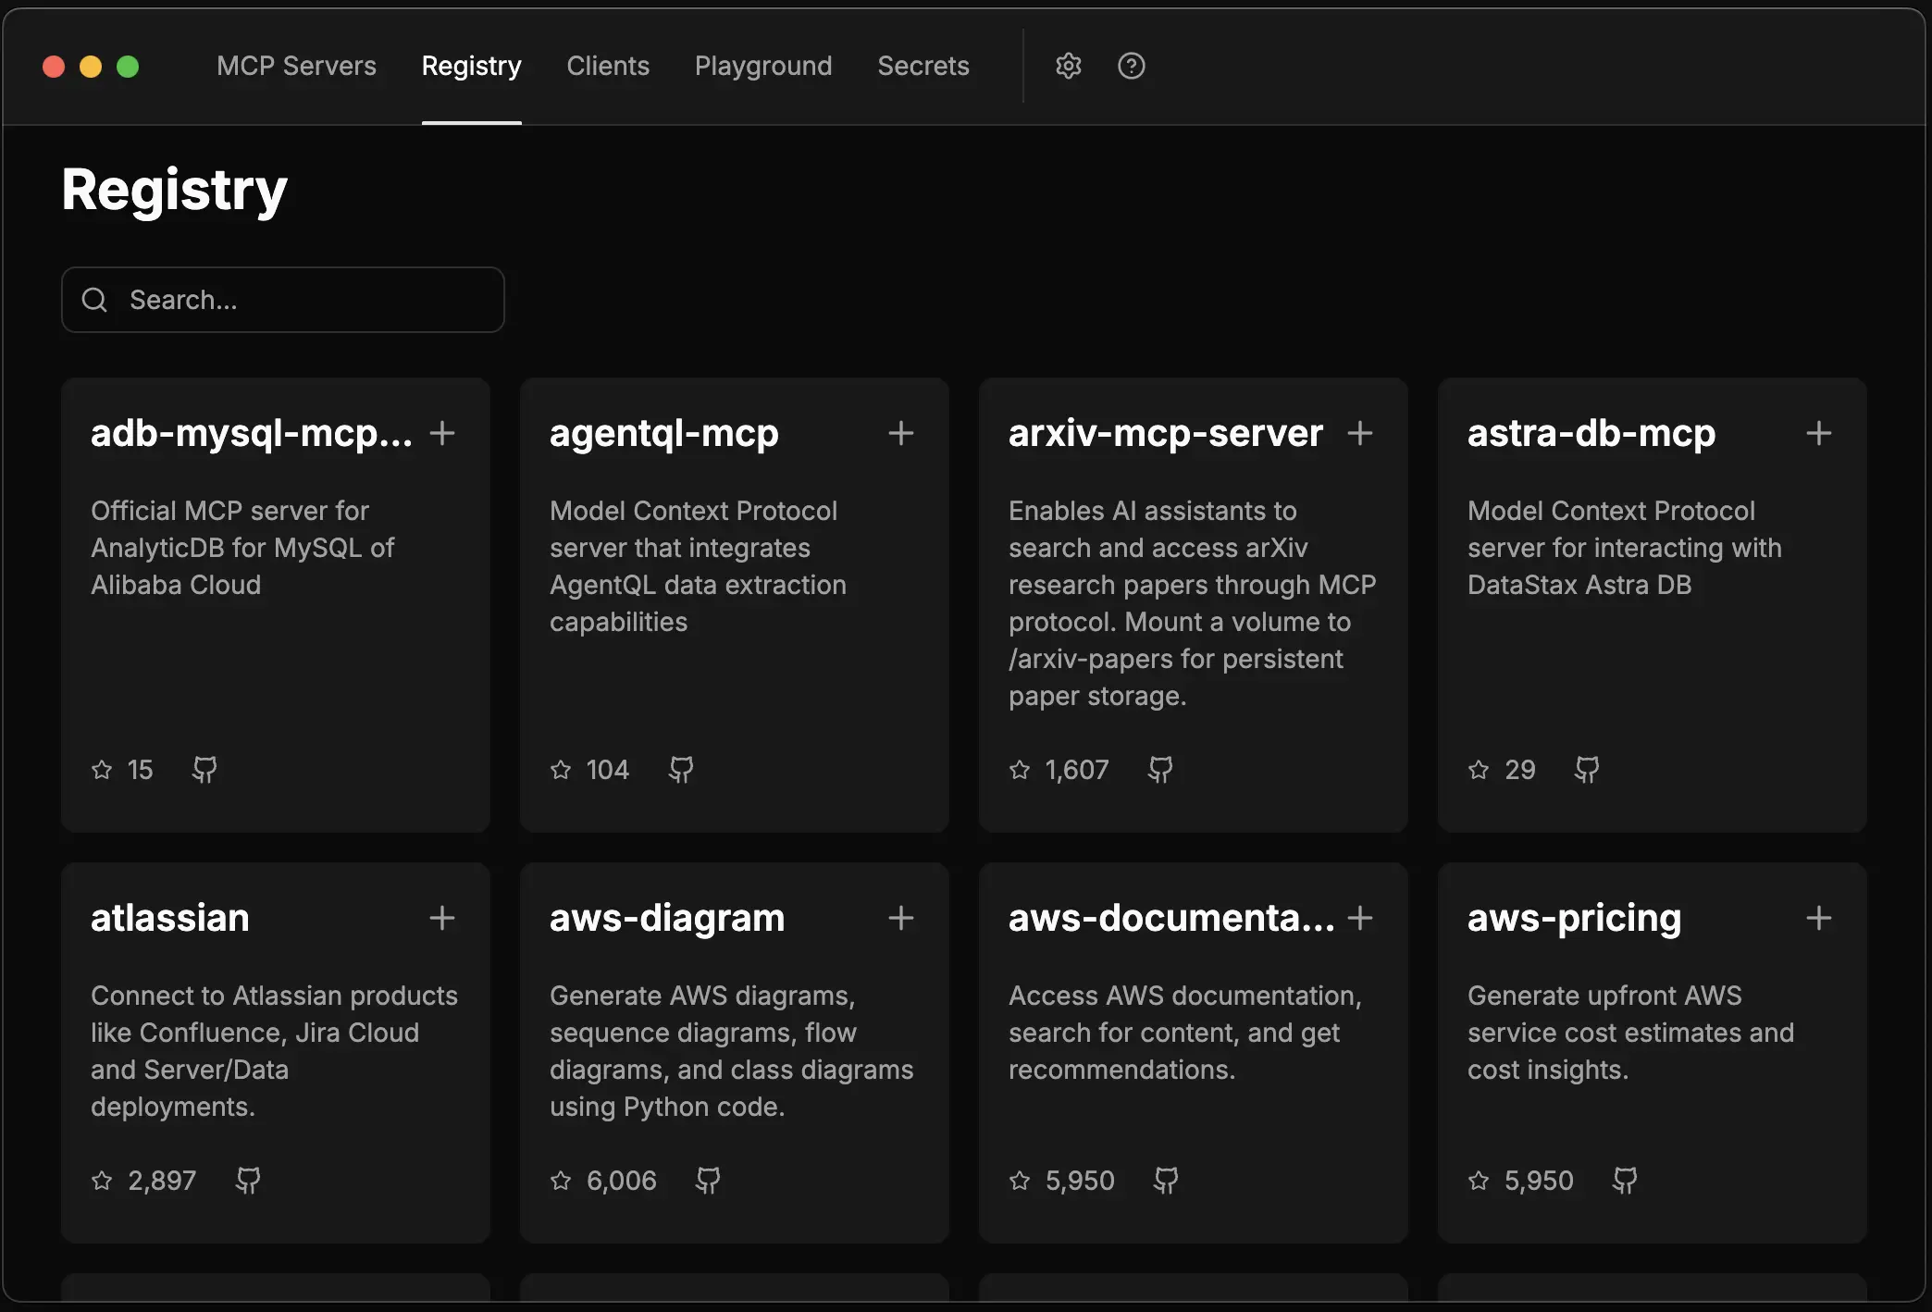Switch to the Clients tab
This screenshot has width=1932, height=1312.
pos(608,66)
